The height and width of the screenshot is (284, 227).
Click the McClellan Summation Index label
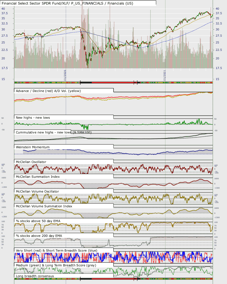click(38, 177)
